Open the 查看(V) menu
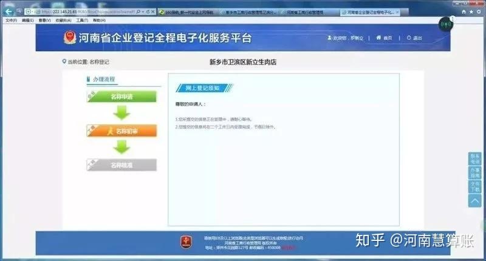The width and height of the screenshot is (486, 261). tap(44, 21)
